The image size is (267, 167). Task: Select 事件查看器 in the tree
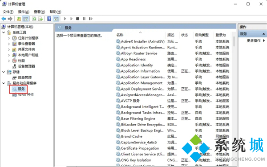pos(26,44)
